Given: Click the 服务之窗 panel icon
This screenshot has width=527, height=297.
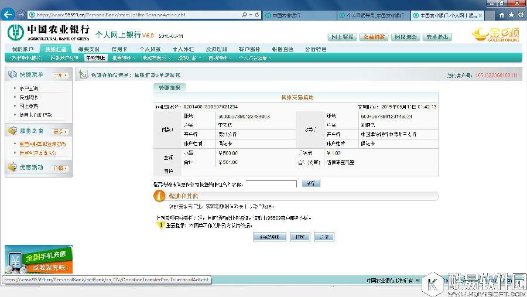Looking at the screenshot, I should coord(12,131).
